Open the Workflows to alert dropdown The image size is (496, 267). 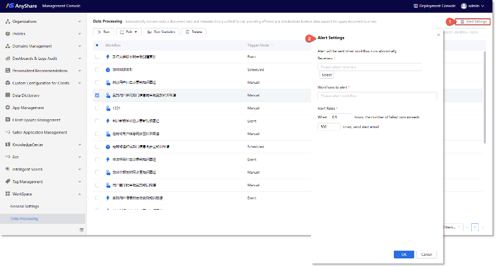click(377, 96)
